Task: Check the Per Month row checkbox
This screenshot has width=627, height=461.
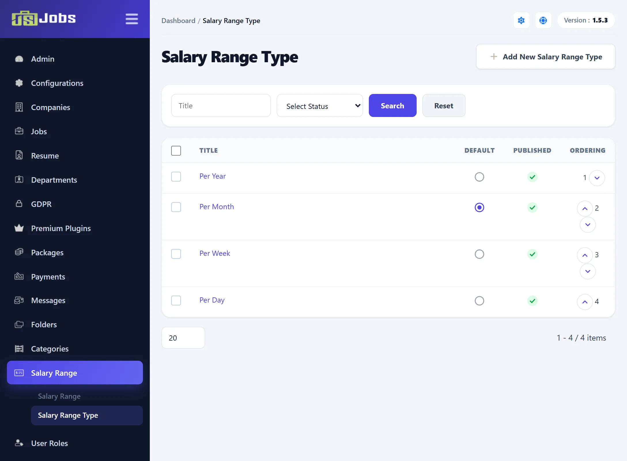Action: (176, 207)
